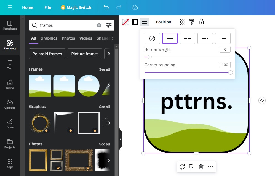Select the circle frame thumbnail

[88, 86]
